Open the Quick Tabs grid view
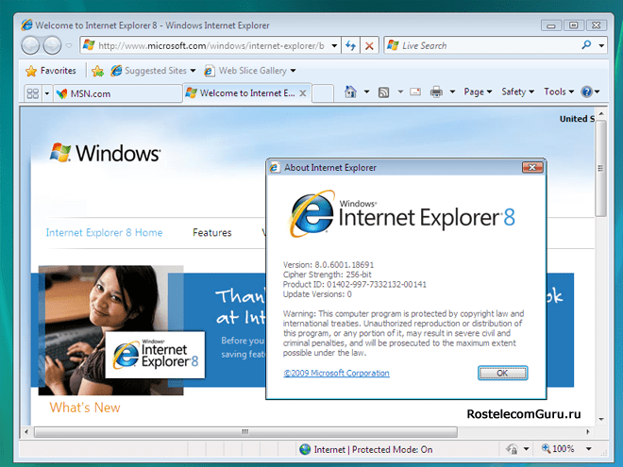Image resolution: width=623 pixels, height=467 pixels. (32, 93)
